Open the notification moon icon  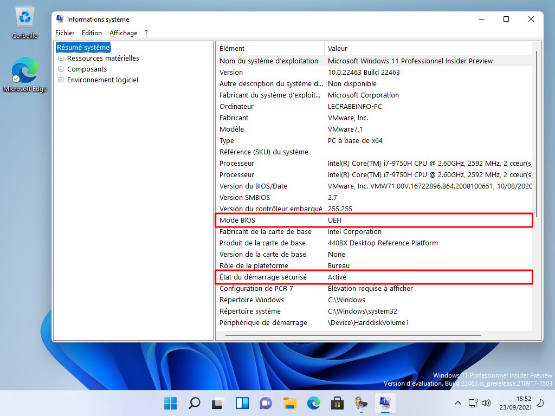[x=541, y=403]
